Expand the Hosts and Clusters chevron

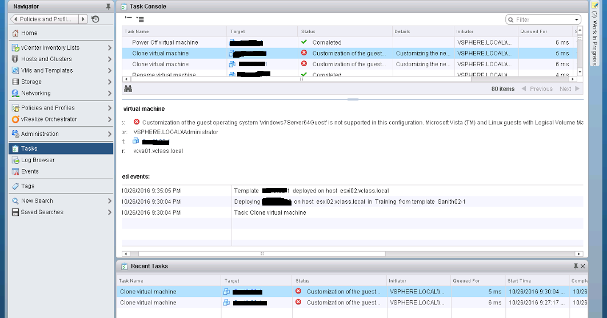point(109,59)
